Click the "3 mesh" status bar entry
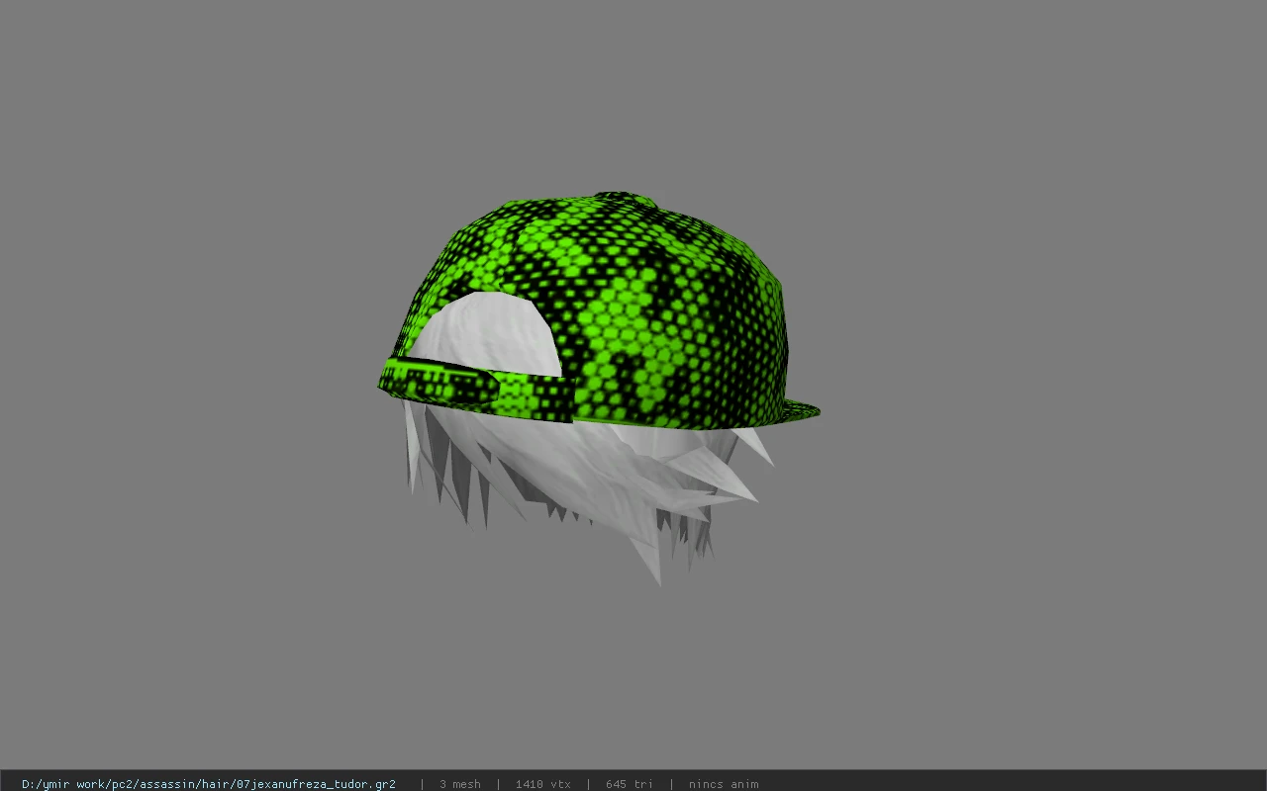1267x791 pixels. [460, 784]
